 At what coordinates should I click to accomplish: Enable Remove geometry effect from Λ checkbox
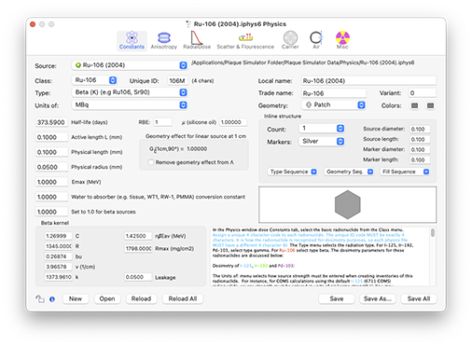151,162
